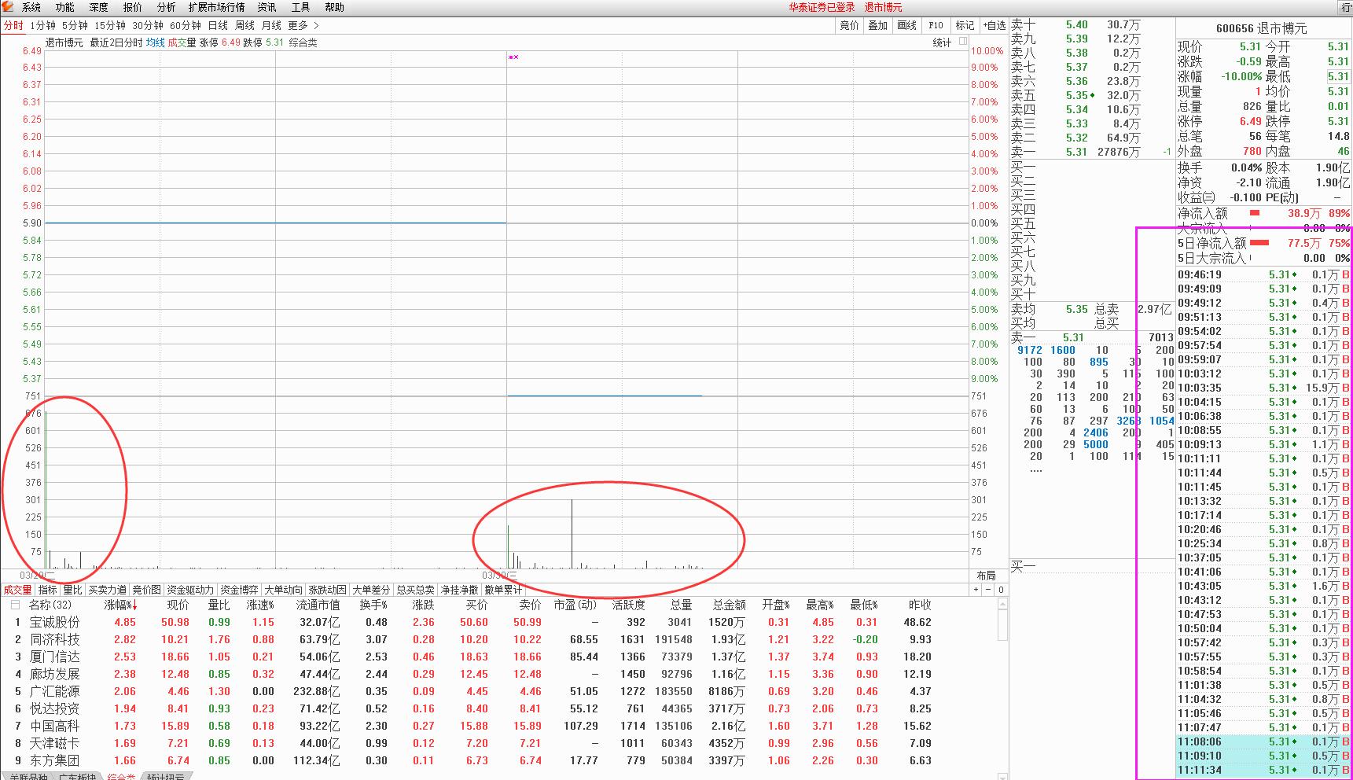The width and height of the screenshot is (1353, 780).
Task: Add stock with the +自选 button
Action: [994, 26]
